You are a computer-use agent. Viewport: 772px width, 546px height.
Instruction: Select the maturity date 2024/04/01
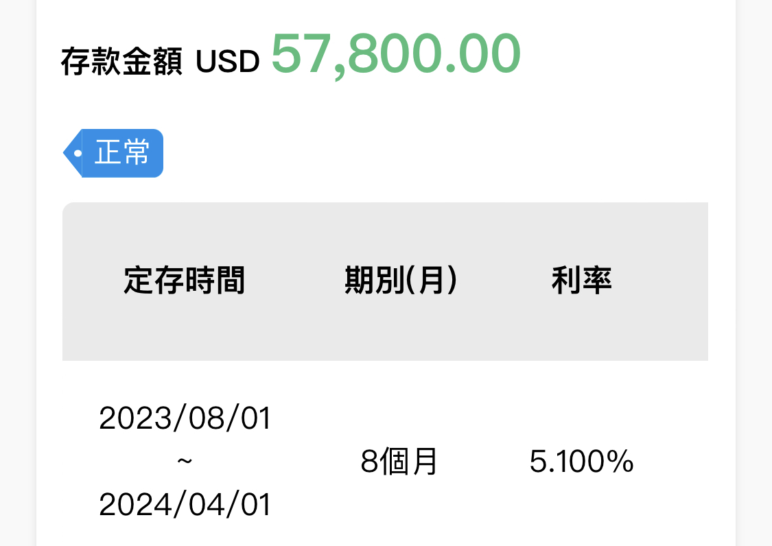pyautogui.click(x=185, y=506)
